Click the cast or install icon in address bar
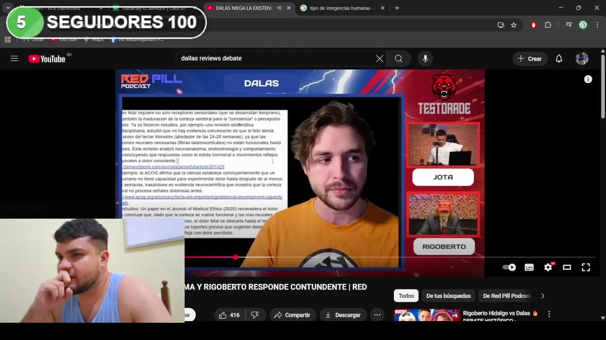Screen dimensions: 606x340 501,25
